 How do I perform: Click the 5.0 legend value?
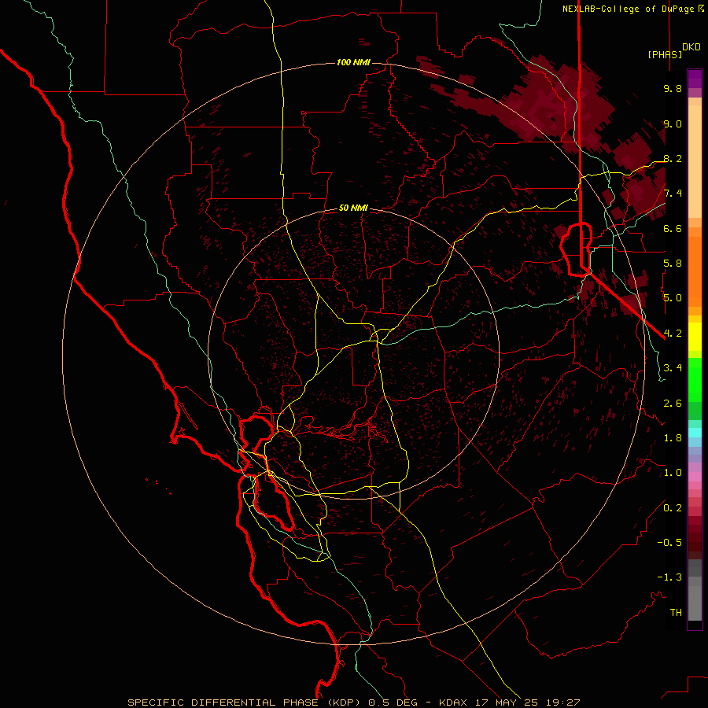[x=673, y=298]
